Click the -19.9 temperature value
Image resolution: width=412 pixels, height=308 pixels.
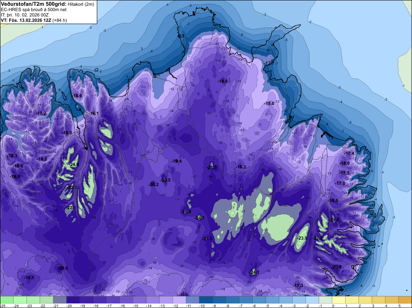coord(15,177)
